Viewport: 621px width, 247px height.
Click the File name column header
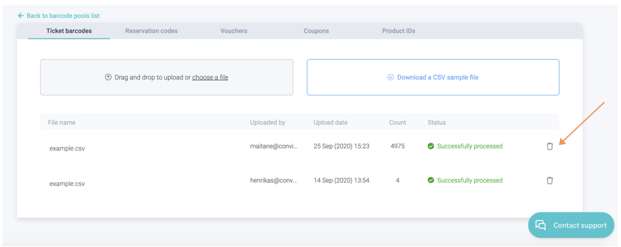[62, 122]
